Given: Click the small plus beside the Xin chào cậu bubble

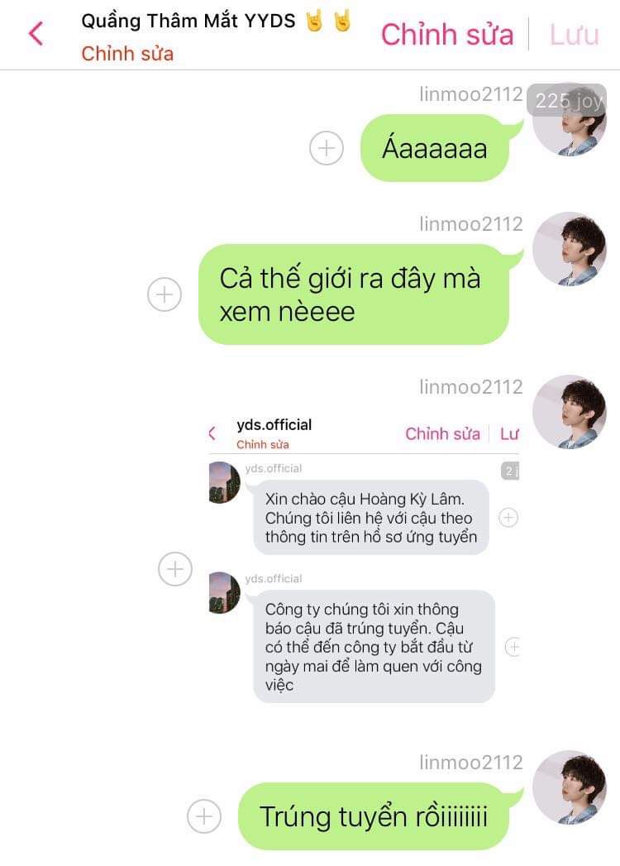Looking at the screenshot, I should pos(508,518).
